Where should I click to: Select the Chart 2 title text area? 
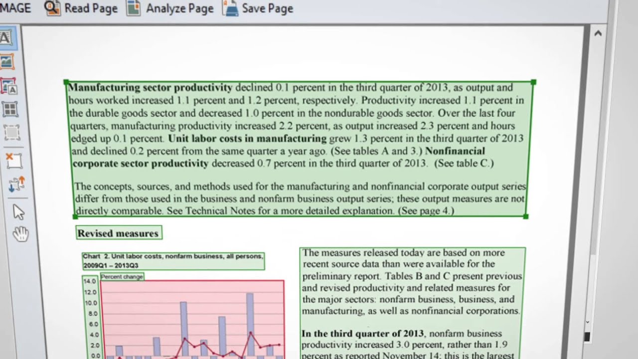173,261
